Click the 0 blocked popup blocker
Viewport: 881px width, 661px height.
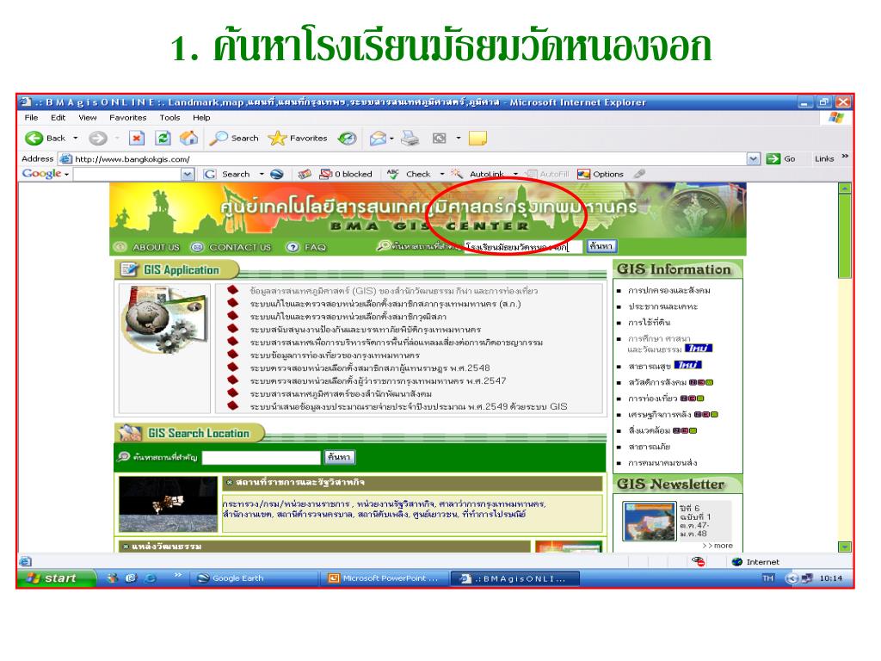point(346,174)
